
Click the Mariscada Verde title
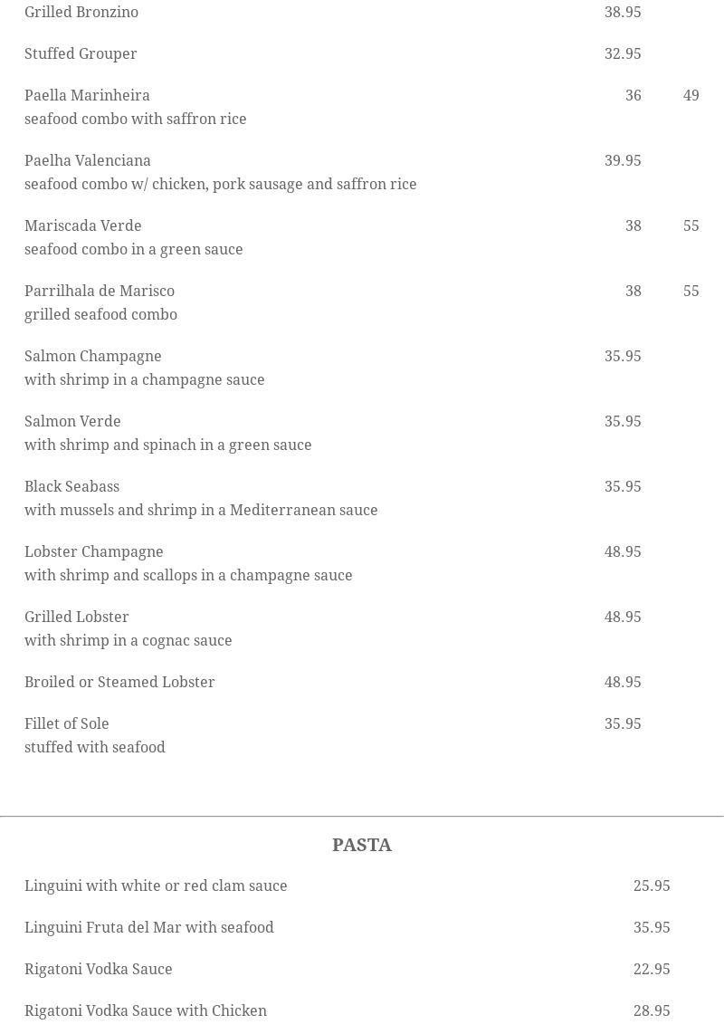[83, 226]
